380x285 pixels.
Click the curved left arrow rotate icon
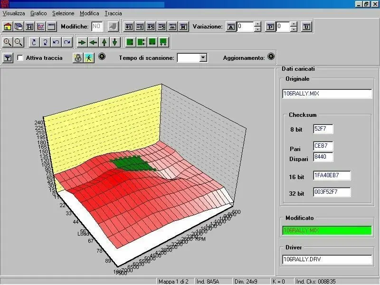(56, 42)
